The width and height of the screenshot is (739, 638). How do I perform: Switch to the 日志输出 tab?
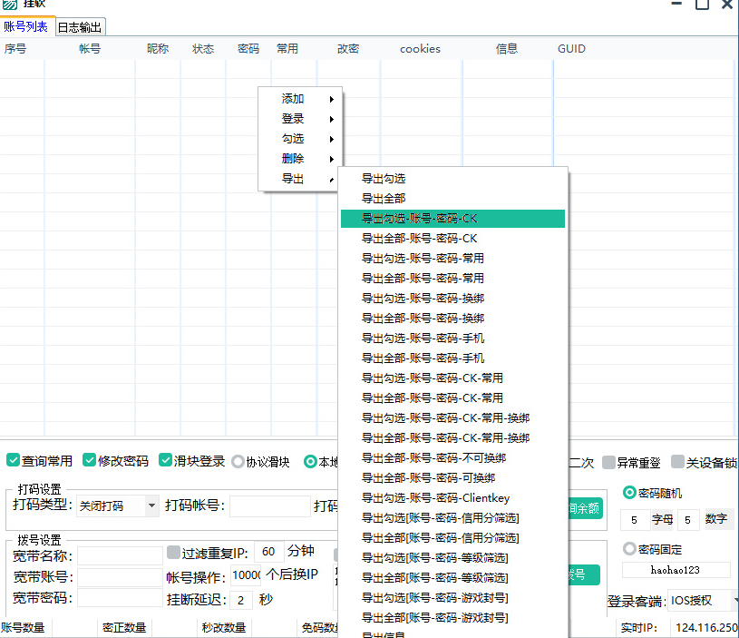click(81, 27)
